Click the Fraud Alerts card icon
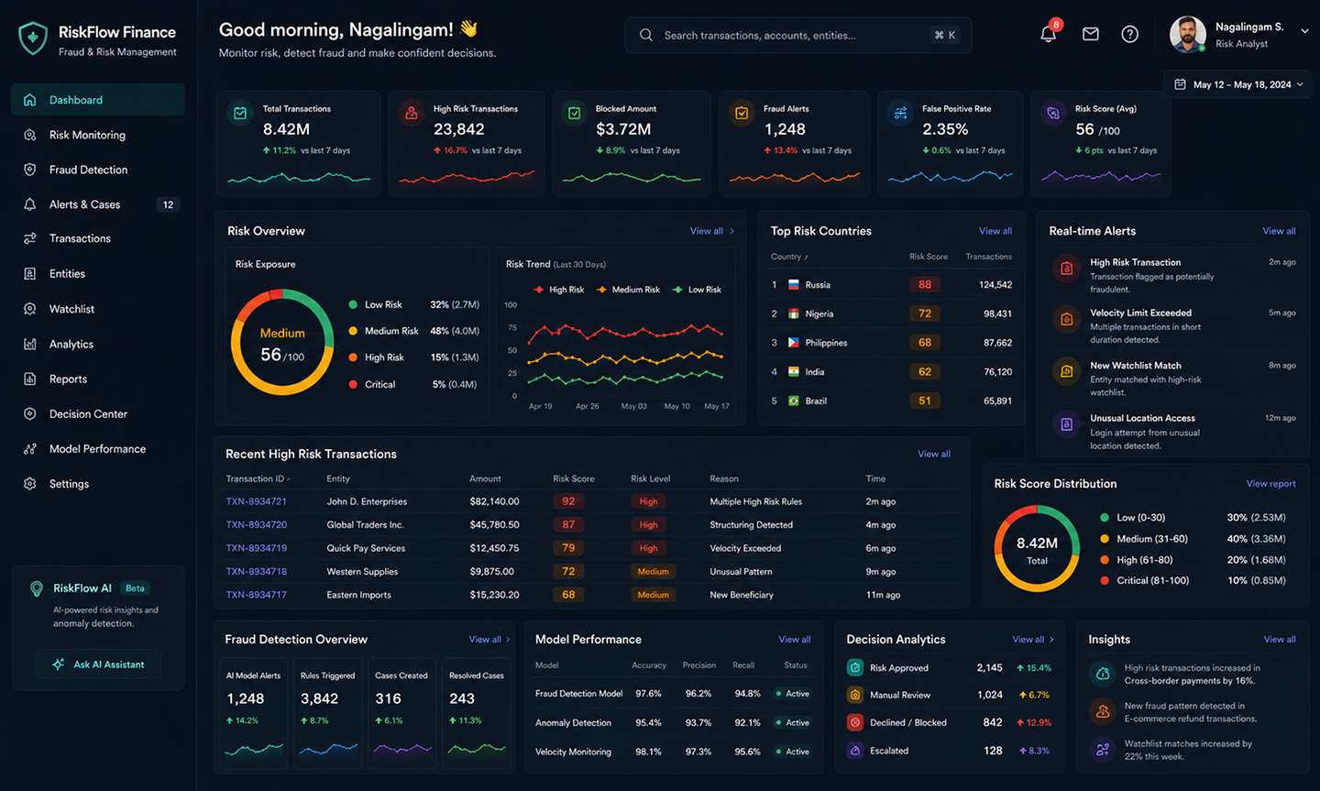This screenshot has width=1320, height=791. point(741,113)
